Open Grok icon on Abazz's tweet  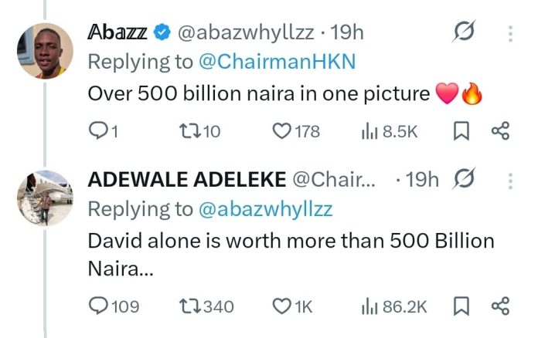[464, 33]
